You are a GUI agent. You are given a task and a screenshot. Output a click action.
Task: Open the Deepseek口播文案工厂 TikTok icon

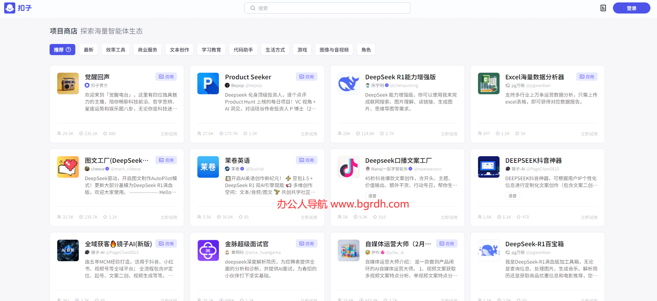[x=349, y=167]
